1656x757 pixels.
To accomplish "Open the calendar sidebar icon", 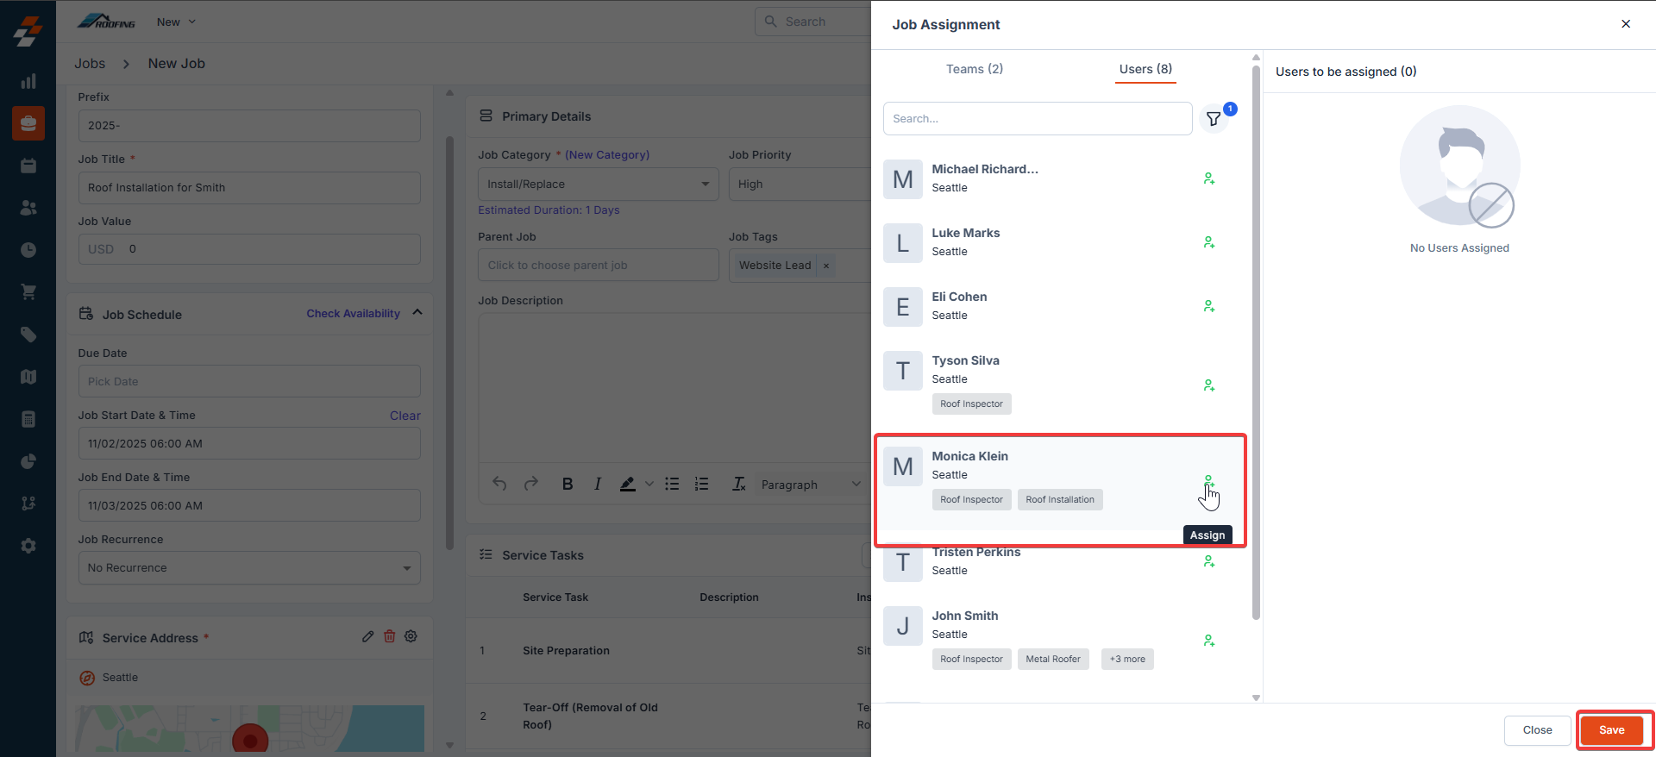I will pos(28,166).
